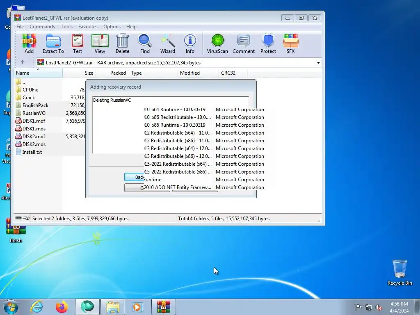
Task: Click the Protect shield icon
Action: 268,43
